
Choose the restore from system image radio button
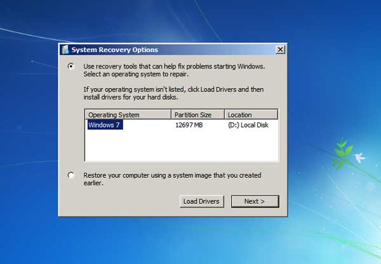pyautogui.click(x=70, y=175)
